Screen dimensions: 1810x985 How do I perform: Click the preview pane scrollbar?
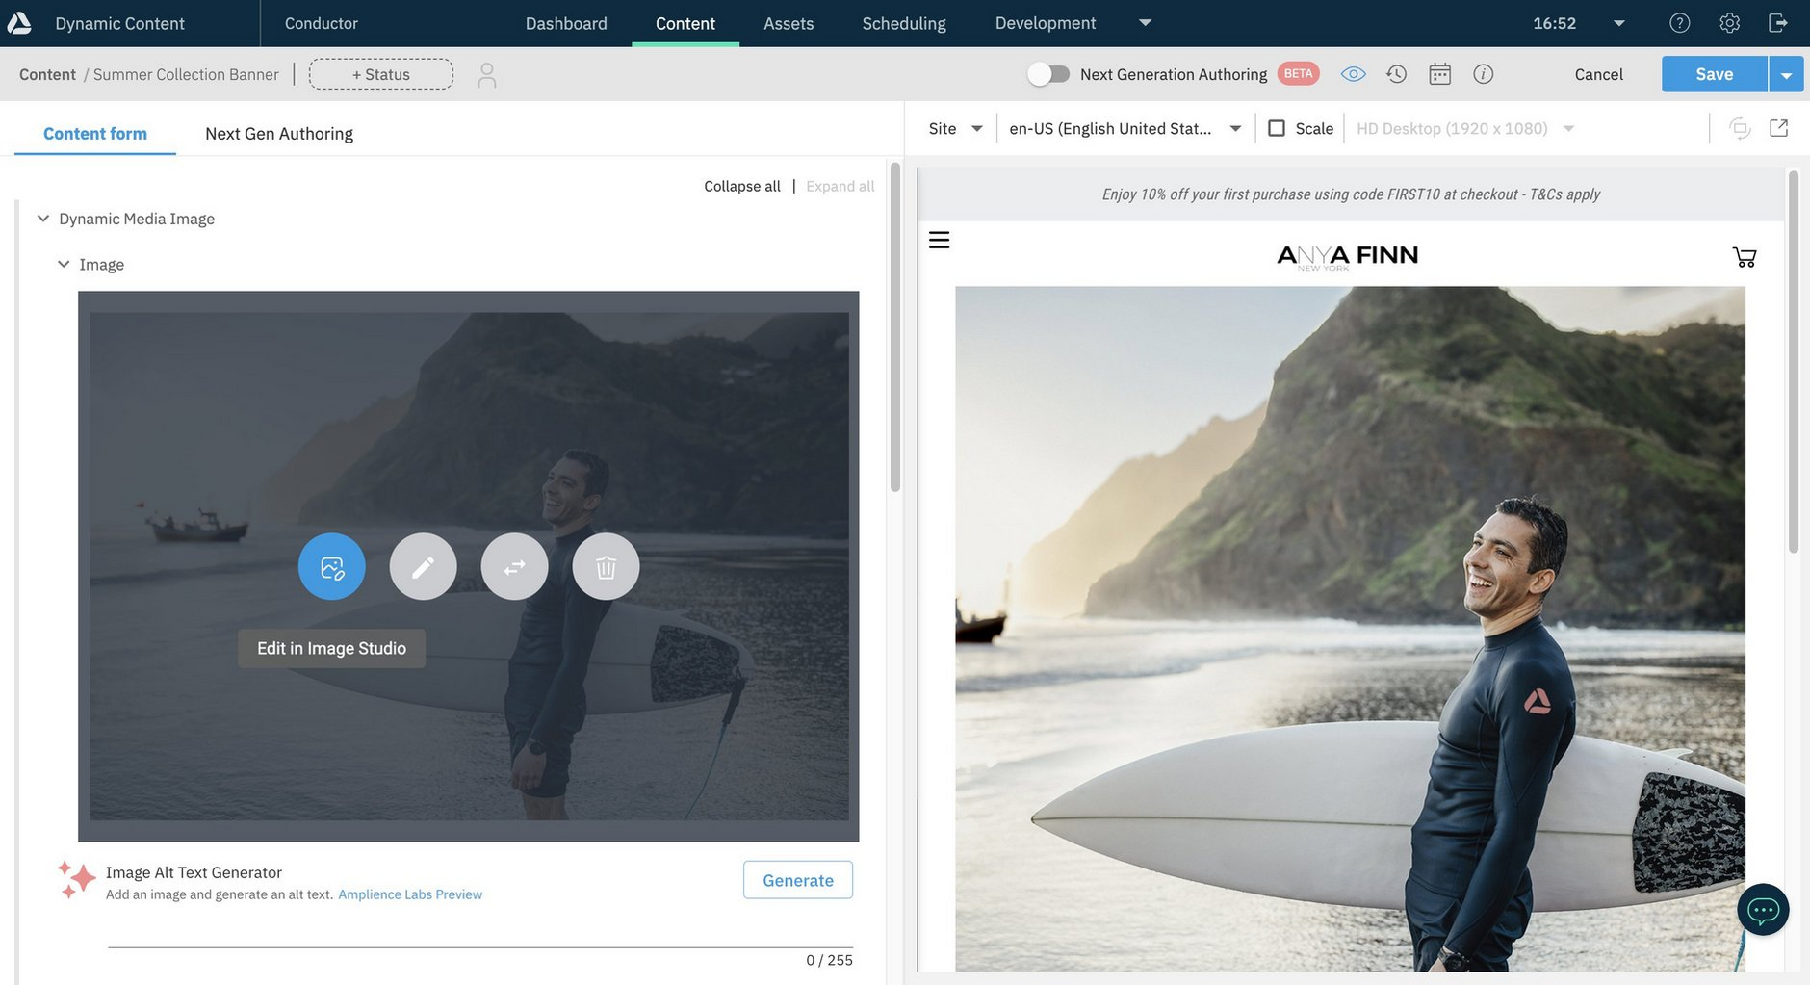1793,362
